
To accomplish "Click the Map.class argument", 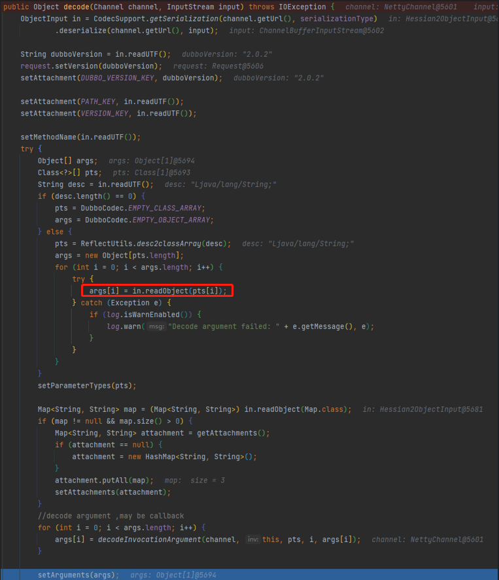I will [324, 409].
